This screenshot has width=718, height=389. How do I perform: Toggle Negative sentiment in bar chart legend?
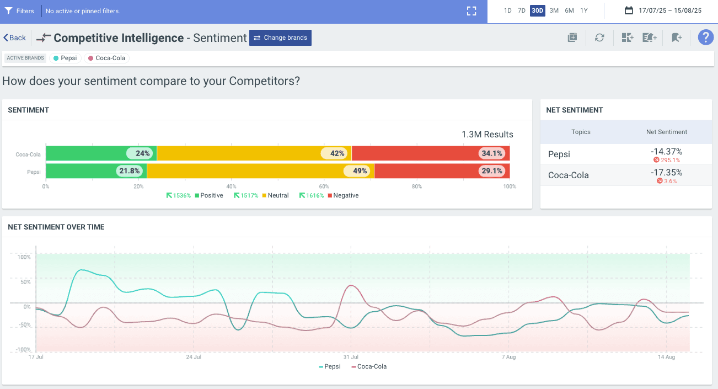[x=343, y=195]
